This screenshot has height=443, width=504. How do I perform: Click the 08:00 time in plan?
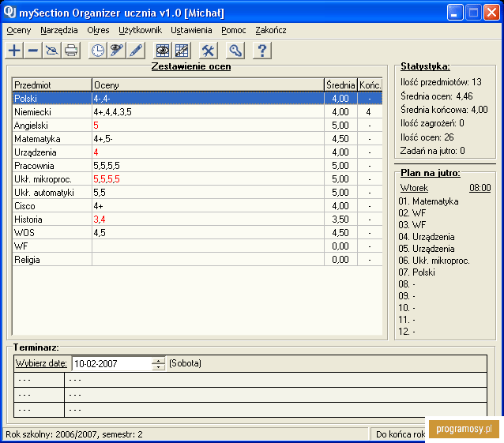coord(480,188)
